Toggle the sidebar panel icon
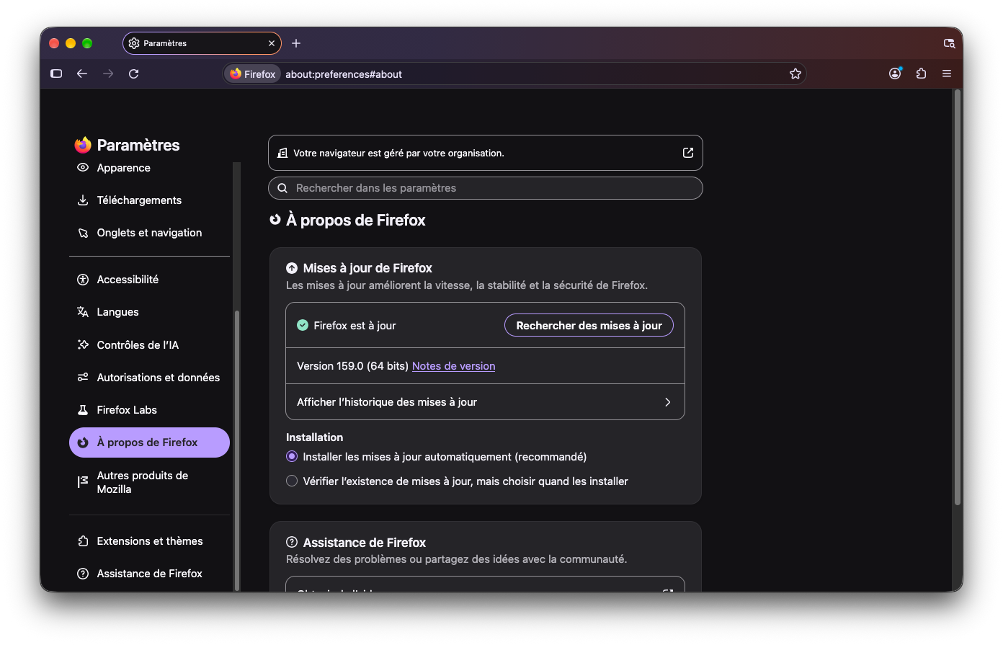 click(x=56, y=74)
